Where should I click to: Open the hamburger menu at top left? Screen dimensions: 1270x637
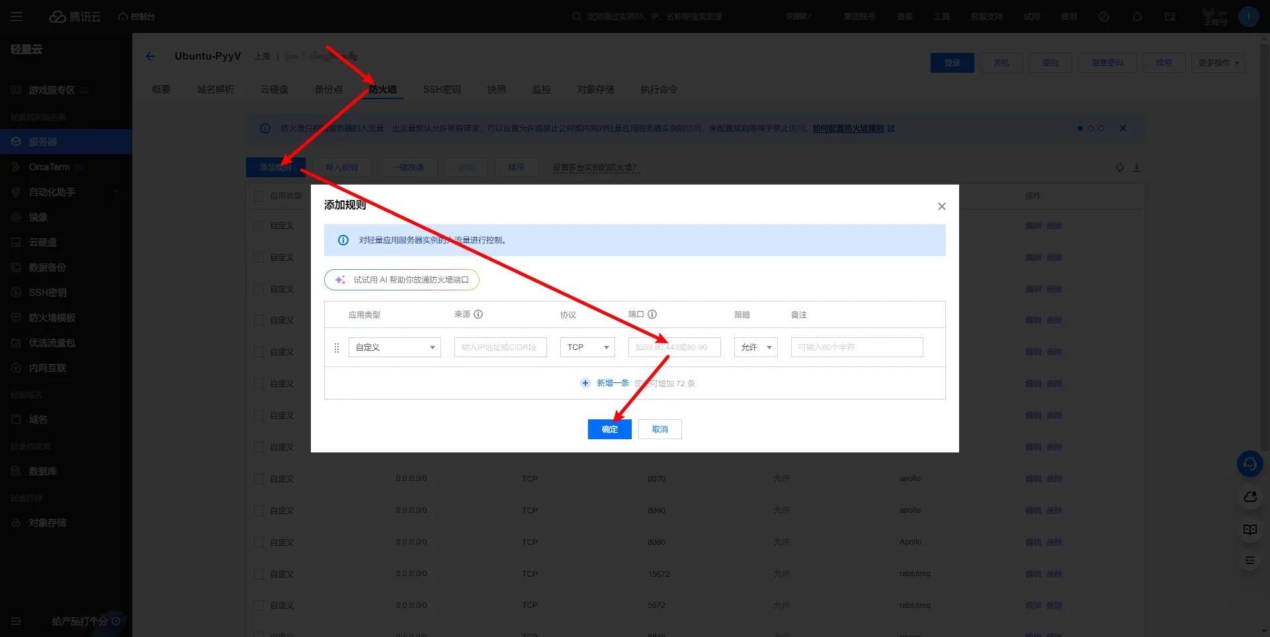click(x=17, y=17)
